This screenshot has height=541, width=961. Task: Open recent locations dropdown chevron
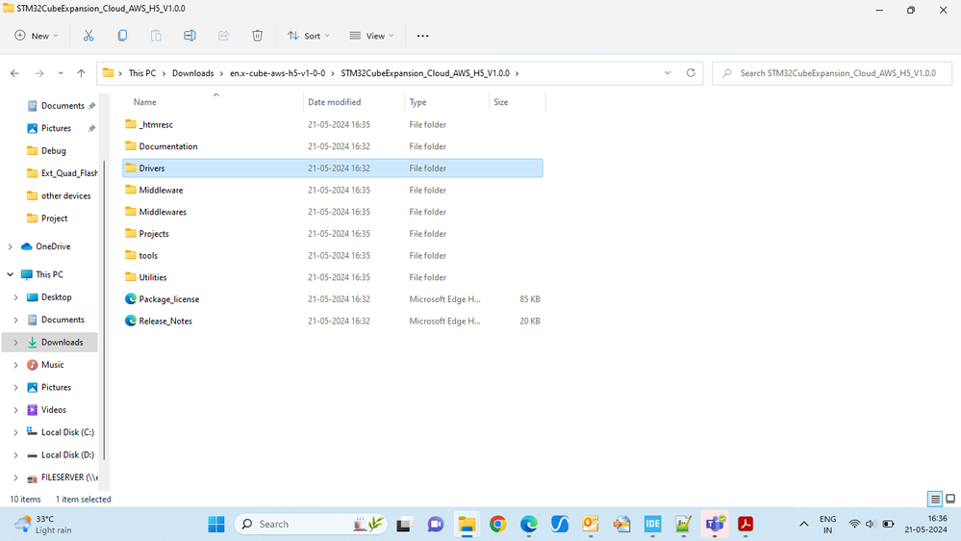tap(61, 73)
